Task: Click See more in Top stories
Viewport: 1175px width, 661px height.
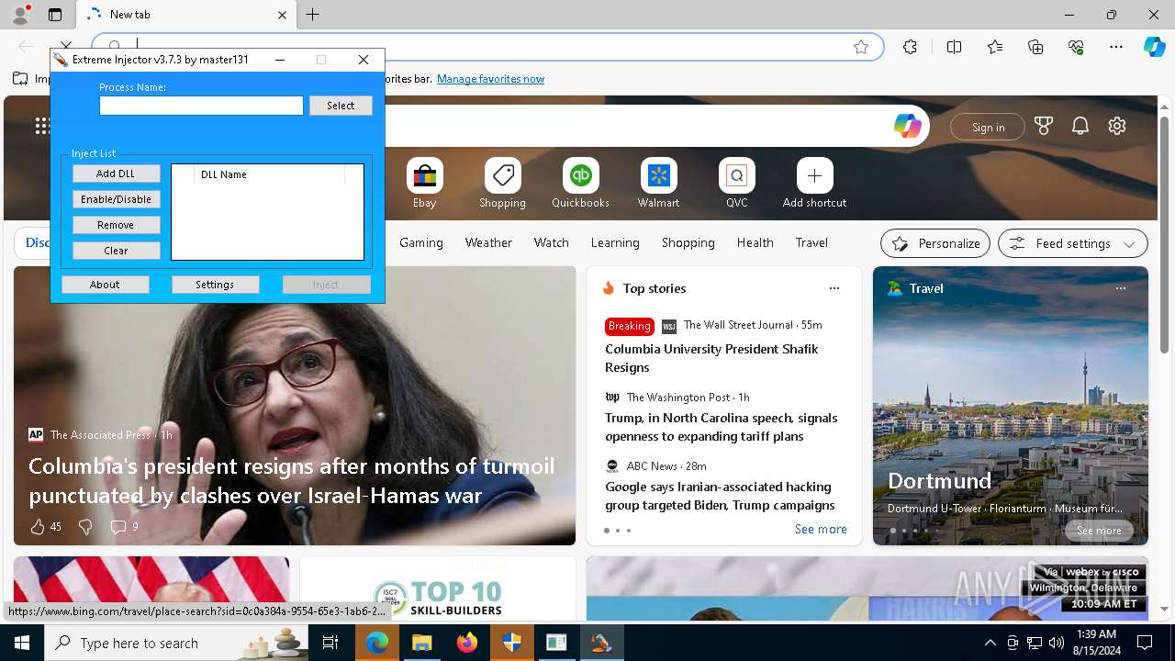Action: [821, 530]
